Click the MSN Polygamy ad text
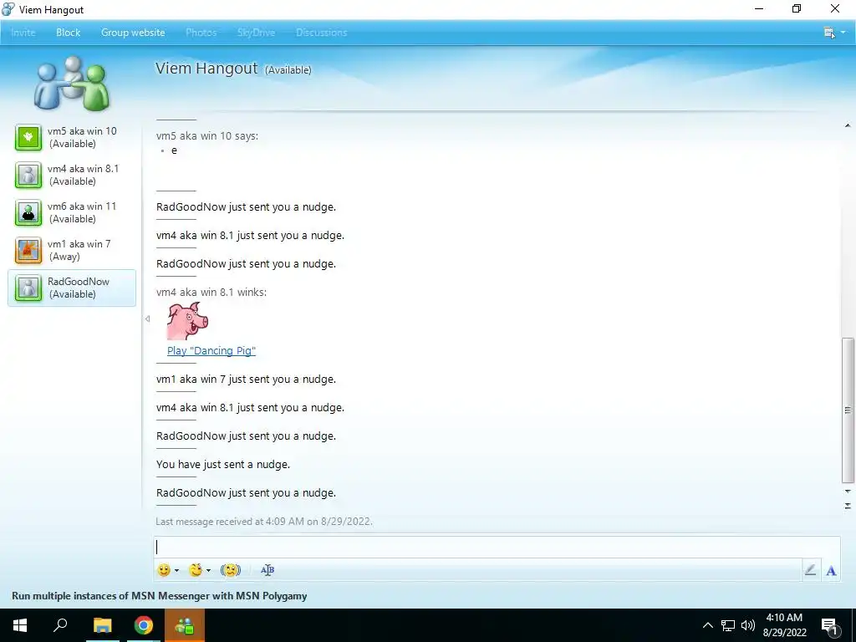 (x=160, y=595)
